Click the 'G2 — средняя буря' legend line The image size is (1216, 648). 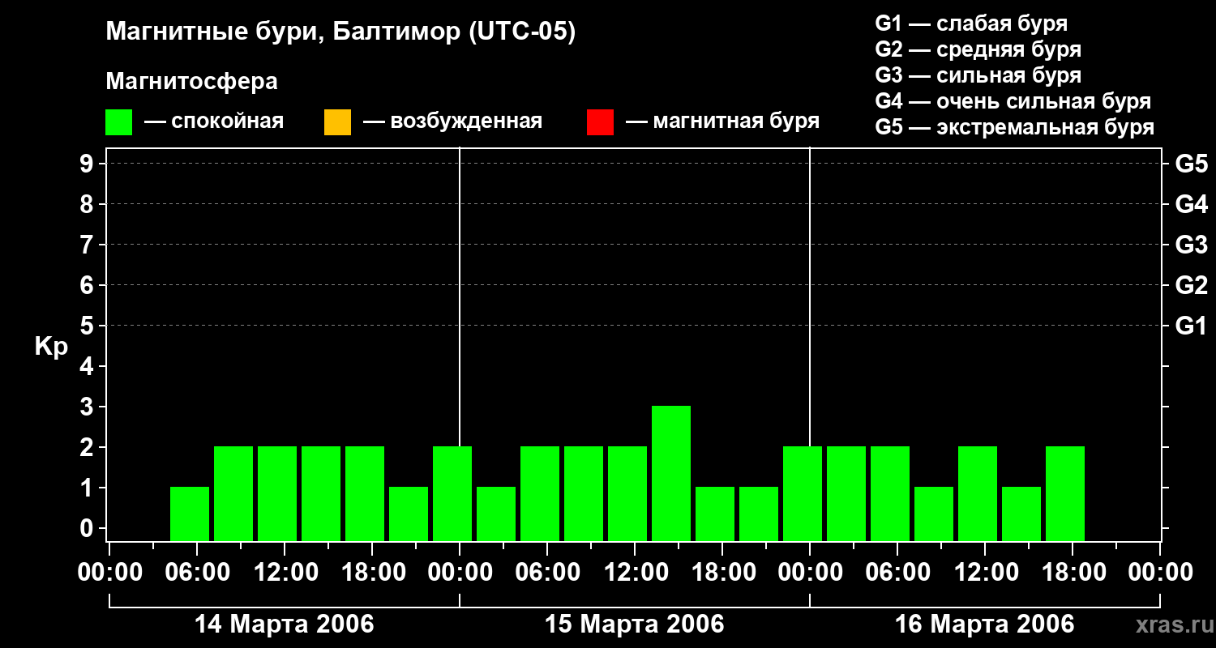click(x=978, y=49)
